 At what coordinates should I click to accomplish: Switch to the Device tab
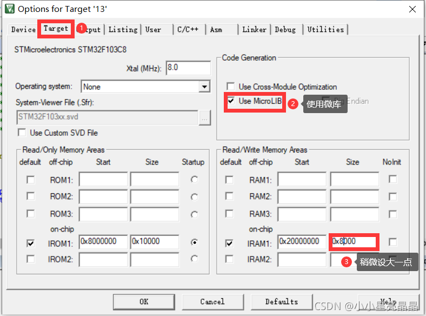tap(23, 29)
